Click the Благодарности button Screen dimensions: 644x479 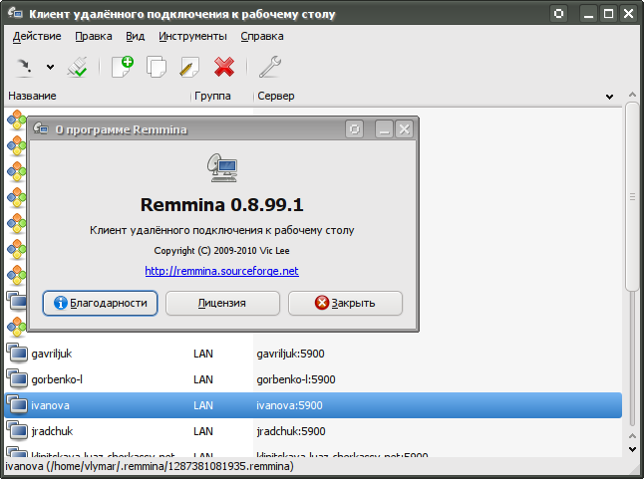click(x=101, y=303)
